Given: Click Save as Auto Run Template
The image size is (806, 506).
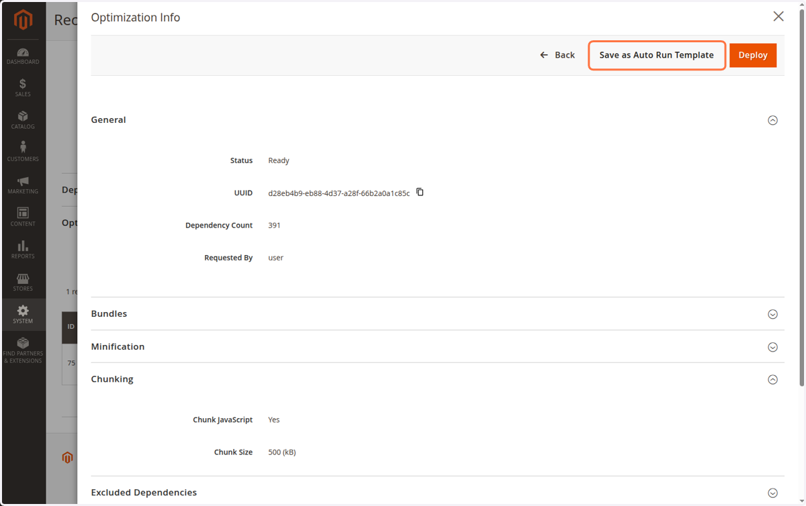Looking at the screenshot, I should (657, 55).
